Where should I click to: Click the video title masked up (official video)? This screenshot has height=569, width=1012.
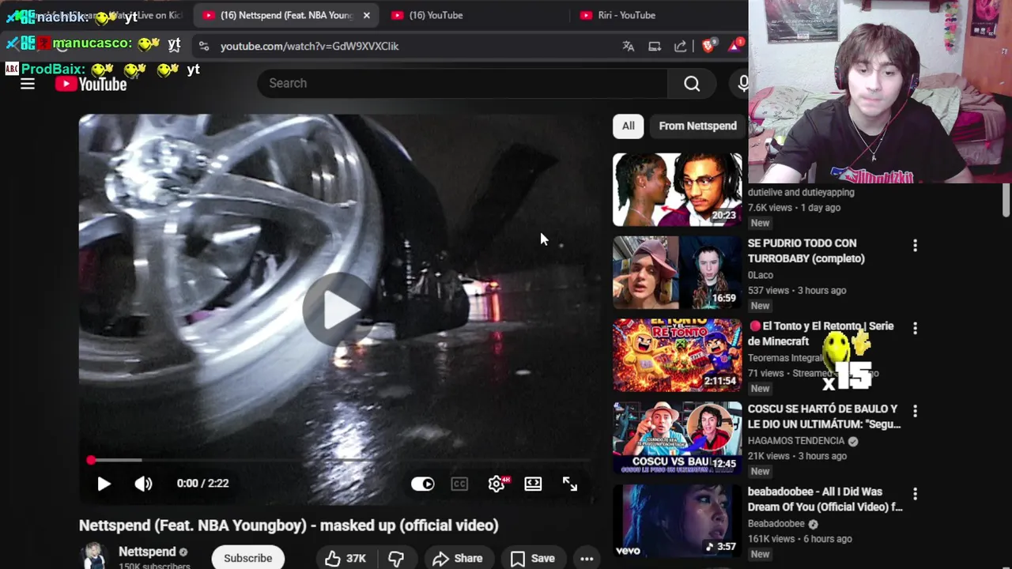289,526
